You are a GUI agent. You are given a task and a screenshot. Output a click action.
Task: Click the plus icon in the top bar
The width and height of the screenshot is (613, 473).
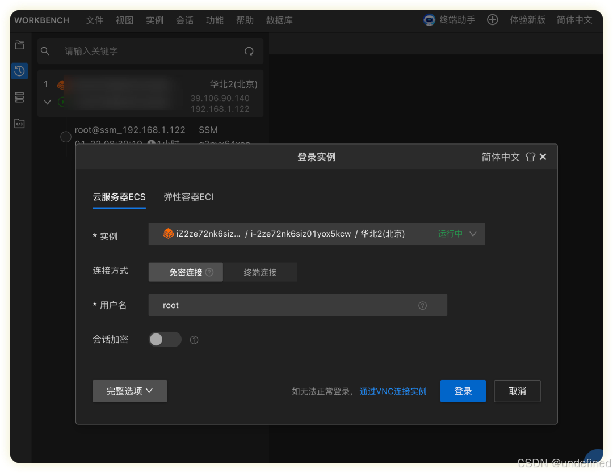(x=492, y=20)
